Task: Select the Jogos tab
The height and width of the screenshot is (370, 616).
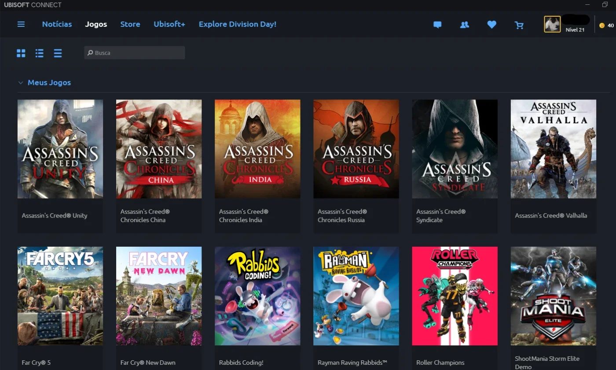Action: tap(96, 24)
